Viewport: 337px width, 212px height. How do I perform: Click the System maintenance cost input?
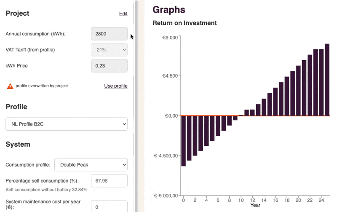tap(109, 207)
